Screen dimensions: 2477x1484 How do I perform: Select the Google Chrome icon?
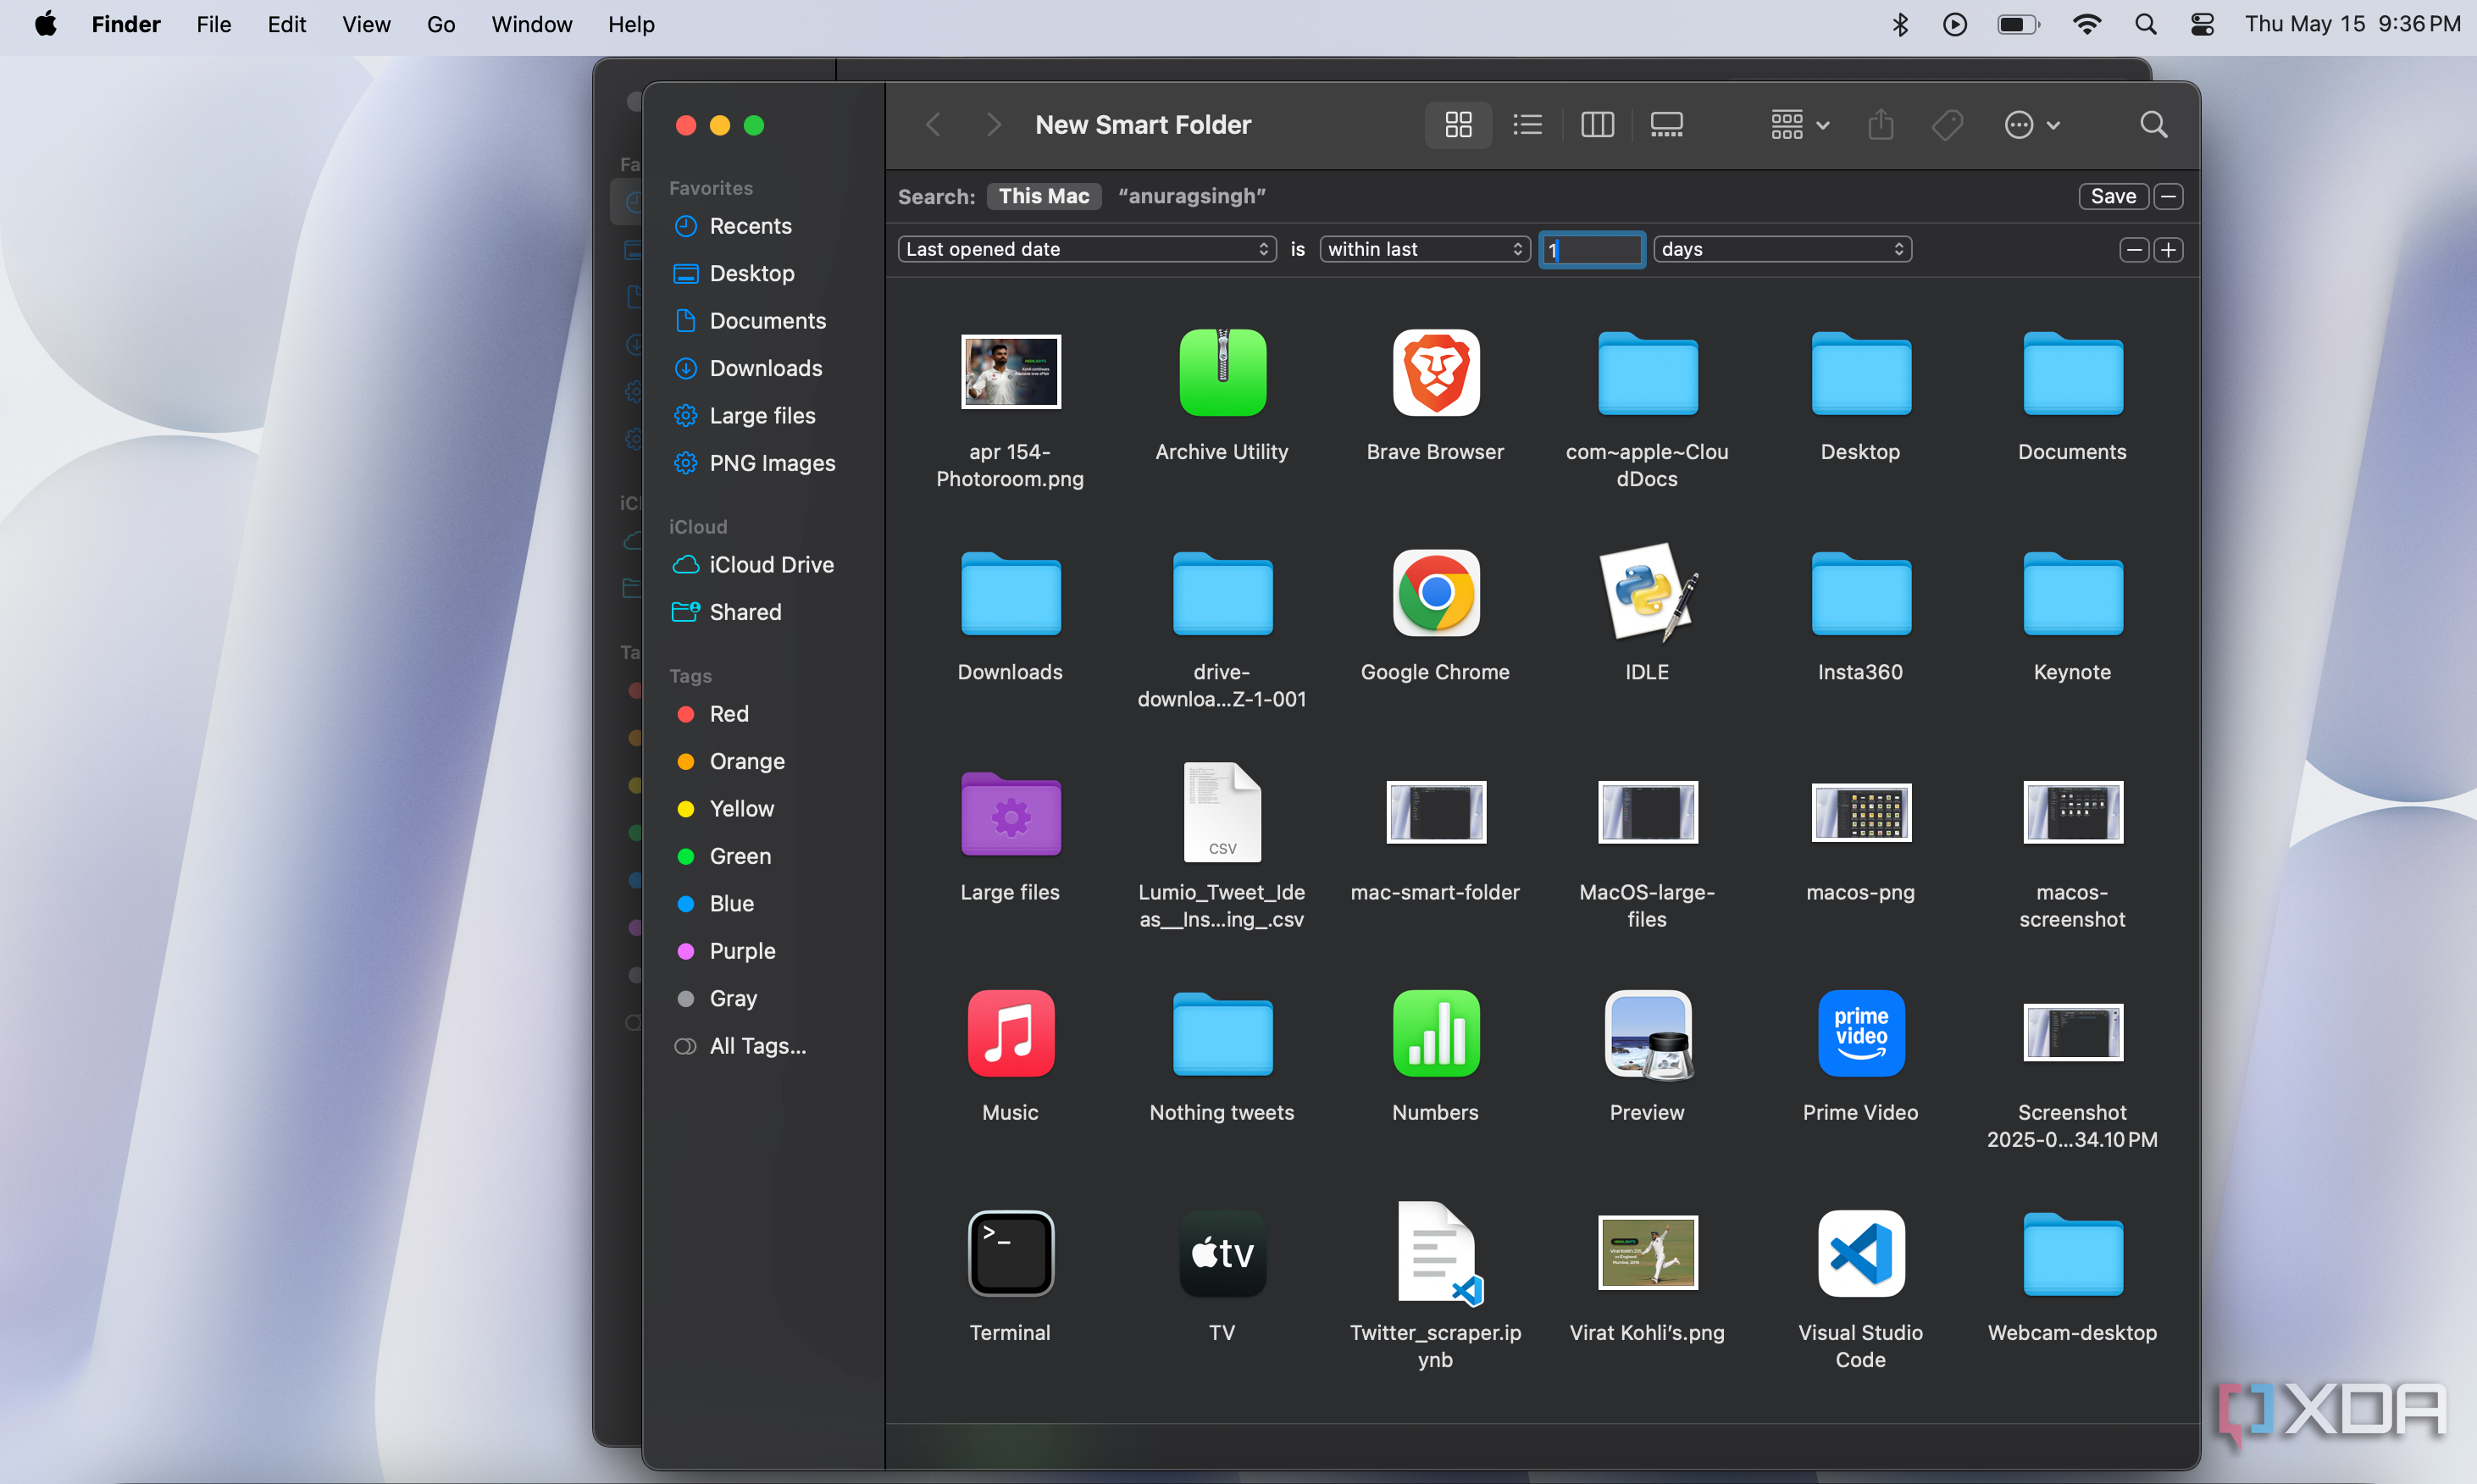tap(1435, 592)
